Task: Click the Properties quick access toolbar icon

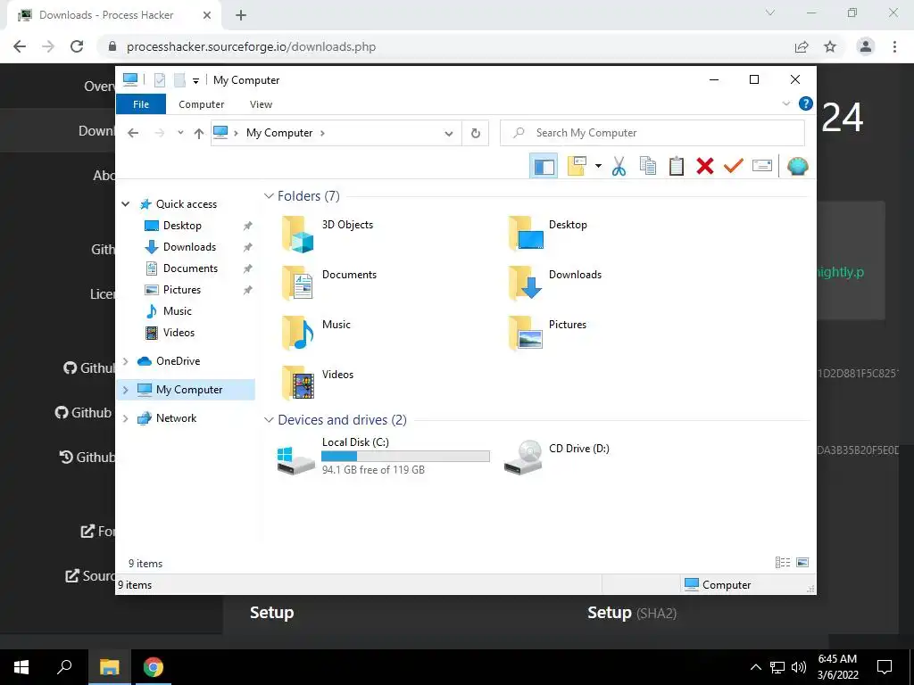Action: [x=159, y=80]
